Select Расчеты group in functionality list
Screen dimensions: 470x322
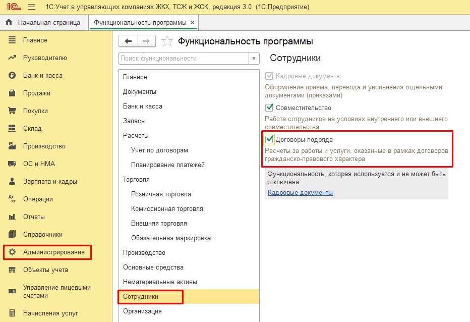(136, 135)
